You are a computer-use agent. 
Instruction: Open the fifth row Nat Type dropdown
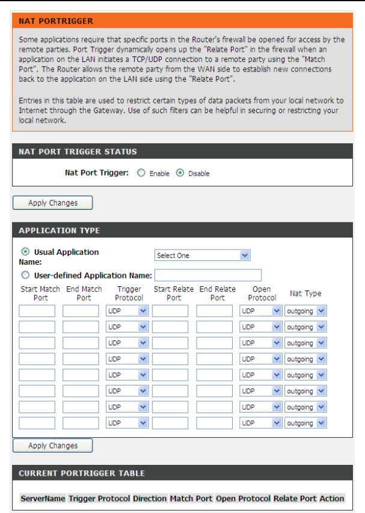point(305,375)
